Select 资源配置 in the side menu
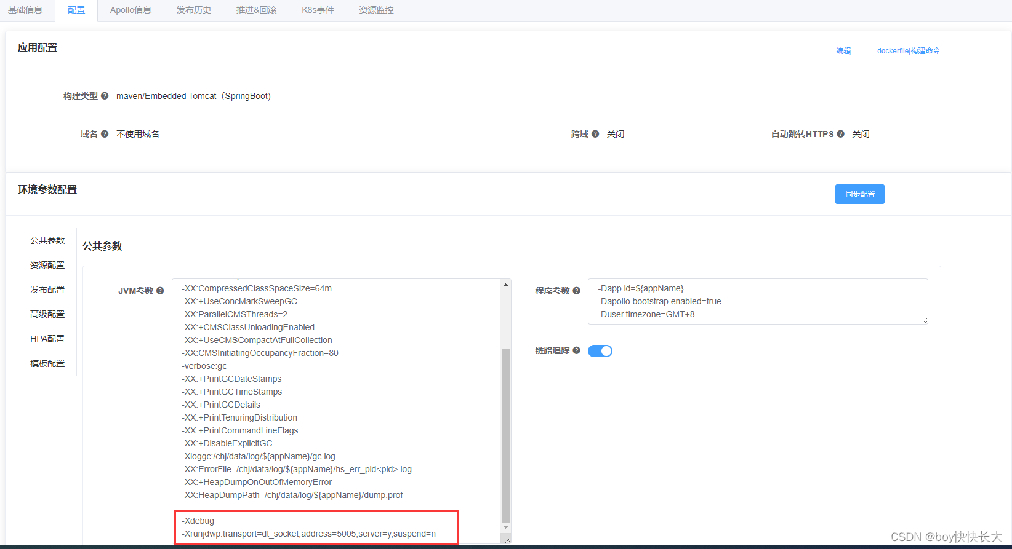This screenshot has width=1012, height=549. pos(47,265)
